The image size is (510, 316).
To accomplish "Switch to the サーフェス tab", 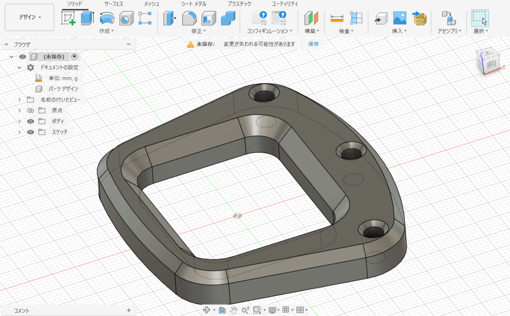I will pos(114,4).
